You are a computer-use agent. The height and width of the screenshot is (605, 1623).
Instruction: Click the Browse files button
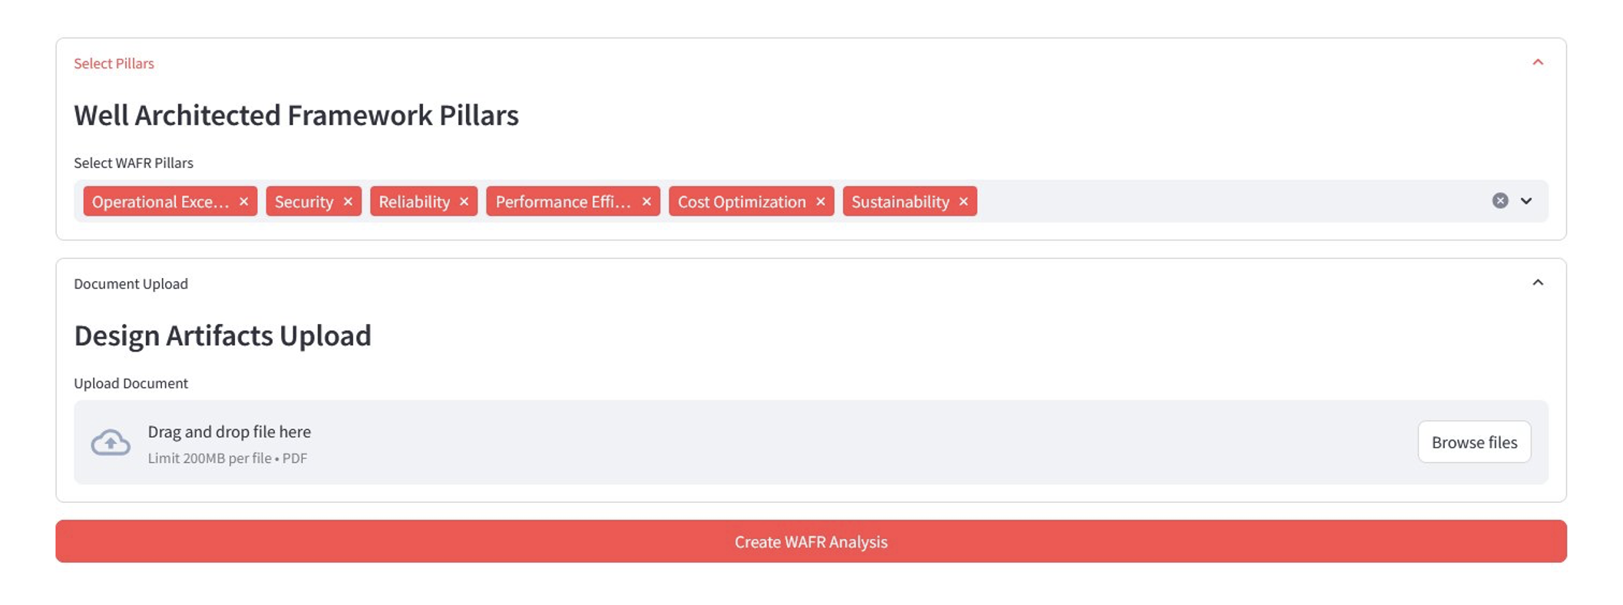(x=1474, y=442)
